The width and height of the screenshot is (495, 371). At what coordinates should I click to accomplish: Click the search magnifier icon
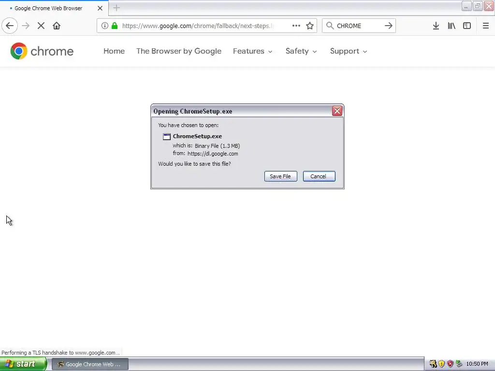[x=330, y=26]
